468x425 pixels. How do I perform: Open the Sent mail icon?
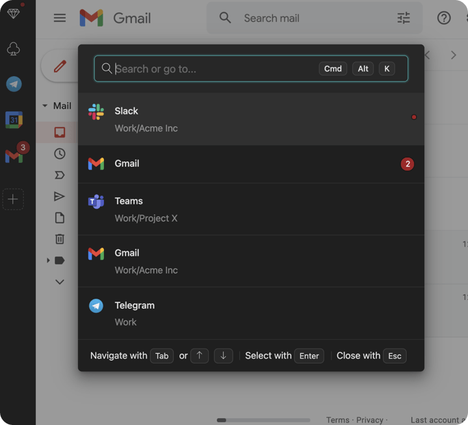coord(59,197)
